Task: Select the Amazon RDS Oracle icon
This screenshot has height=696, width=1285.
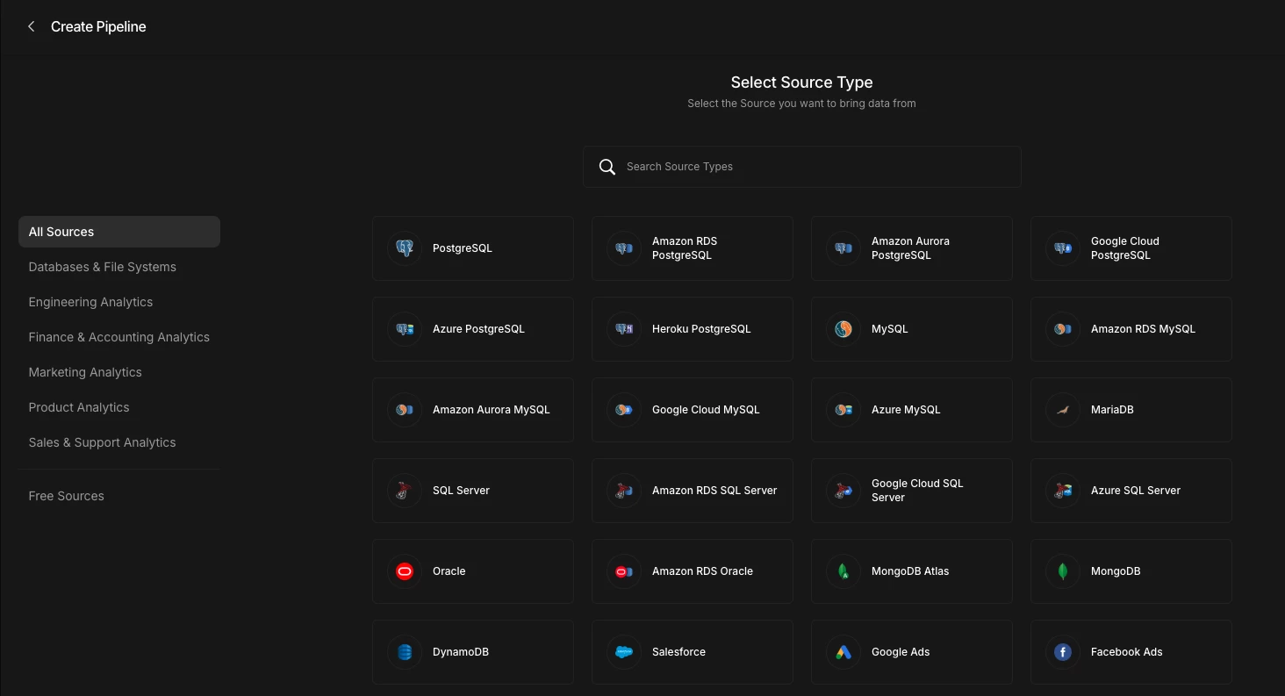Action: coord(624,571)
